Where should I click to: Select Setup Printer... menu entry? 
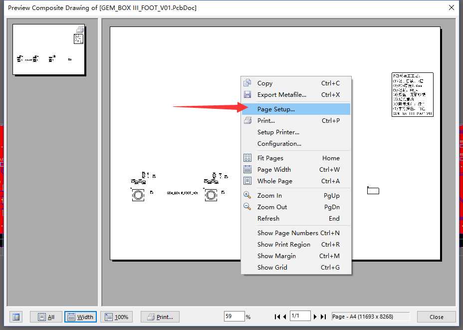coord(296,132)
